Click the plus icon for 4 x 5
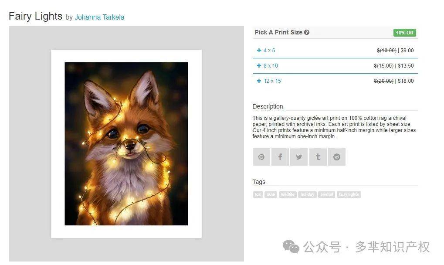444x265 pixels. 259,51
